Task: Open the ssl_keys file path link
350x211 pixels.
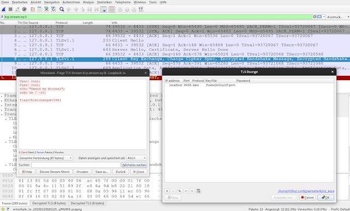Action: point(306,191)
